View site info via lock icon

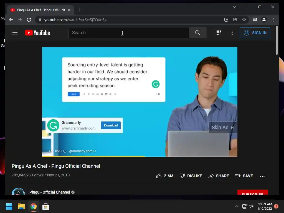point(40,20)
